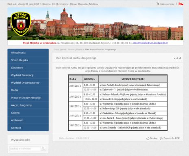The height and width of the screenshot is (156, 189).
Task: Click the Straż Miejska Grudziądz shield logo
Action: [21, 24]
